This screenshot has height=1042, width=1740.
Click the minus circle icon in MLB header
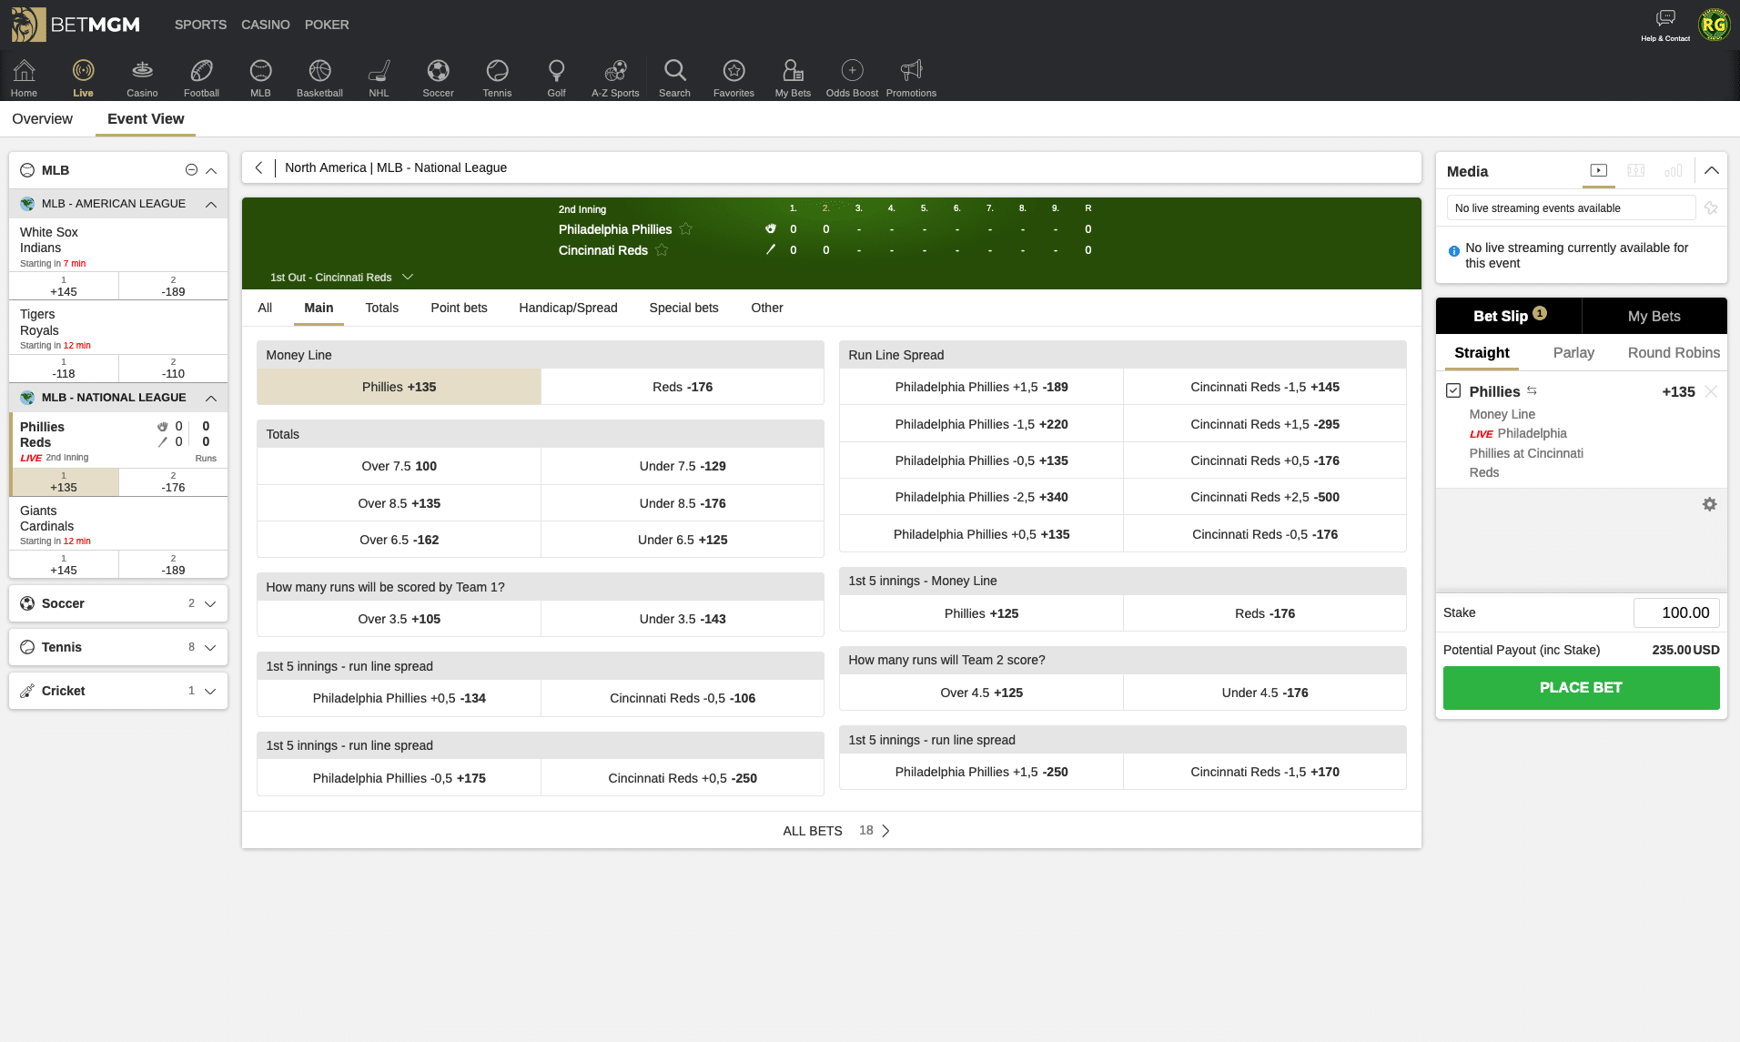pos(191,170)
